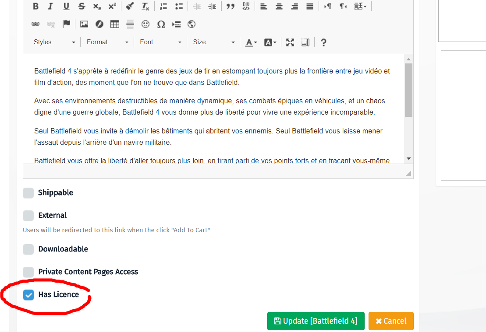Screen dimensions: 486x332
Task: Toggle subscript formatting
Action: coord(97,6)
